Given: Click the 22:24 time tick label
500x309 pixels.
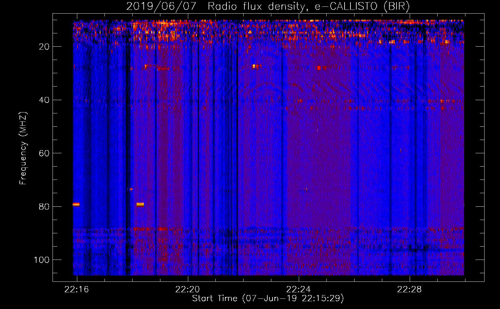Looking at the screenshot, I should point(299,289).
